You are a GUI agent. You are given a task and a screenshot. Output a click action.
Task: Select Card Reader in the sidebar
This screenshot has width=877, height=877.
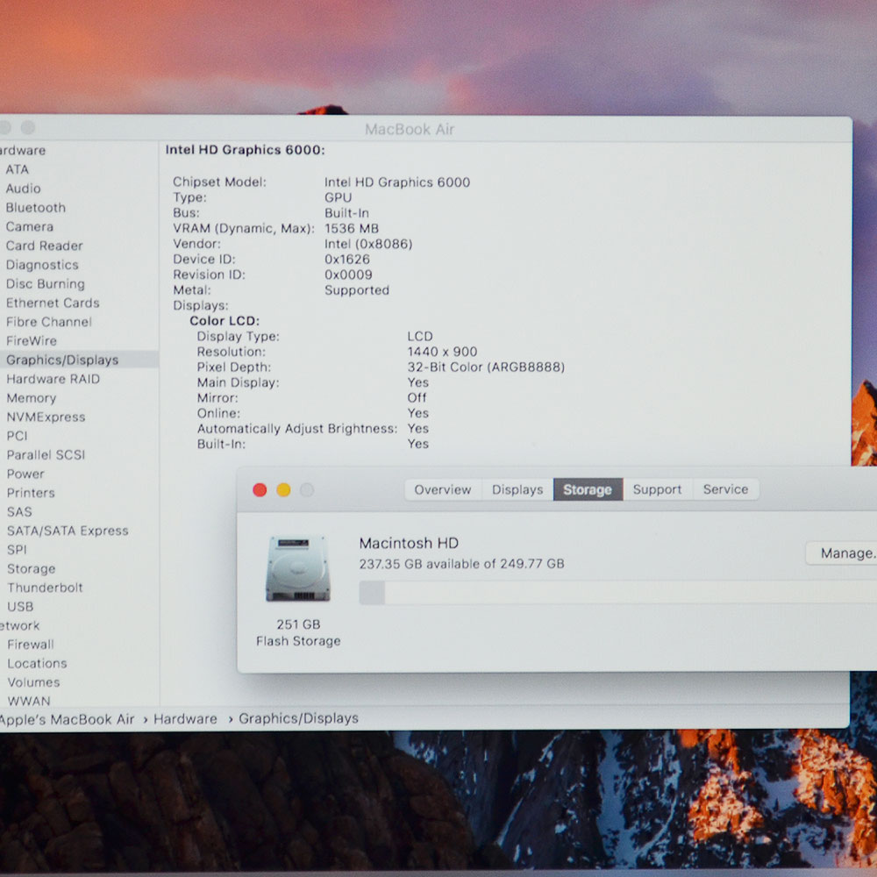coord(44,246)
